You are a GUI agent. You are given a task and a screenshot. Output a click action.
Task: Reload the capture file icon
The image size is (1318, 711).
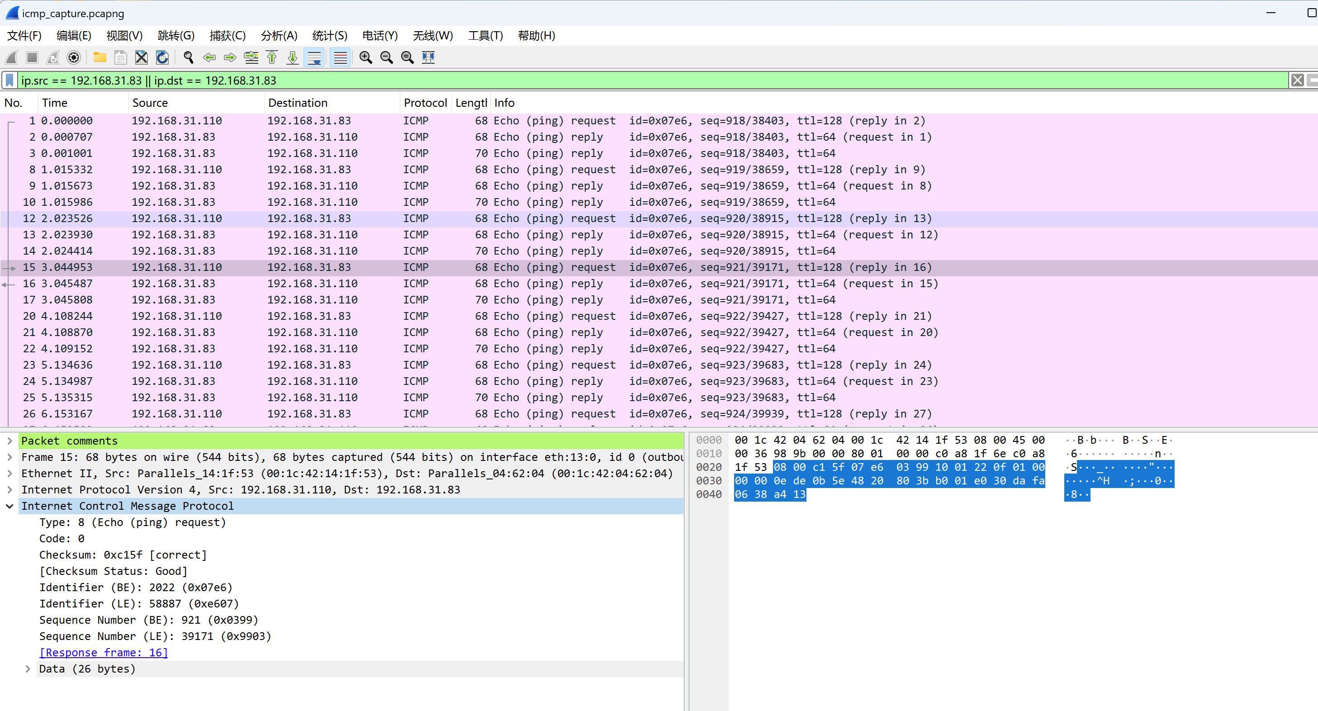[162, 57]
